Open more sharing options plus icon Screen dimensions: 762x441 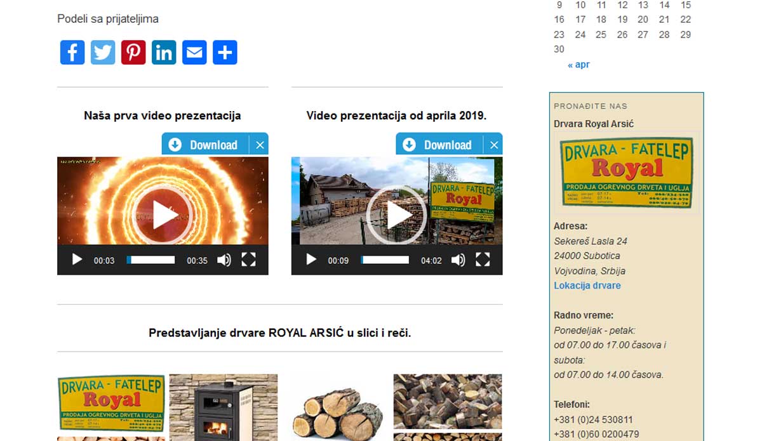(225, 53)
